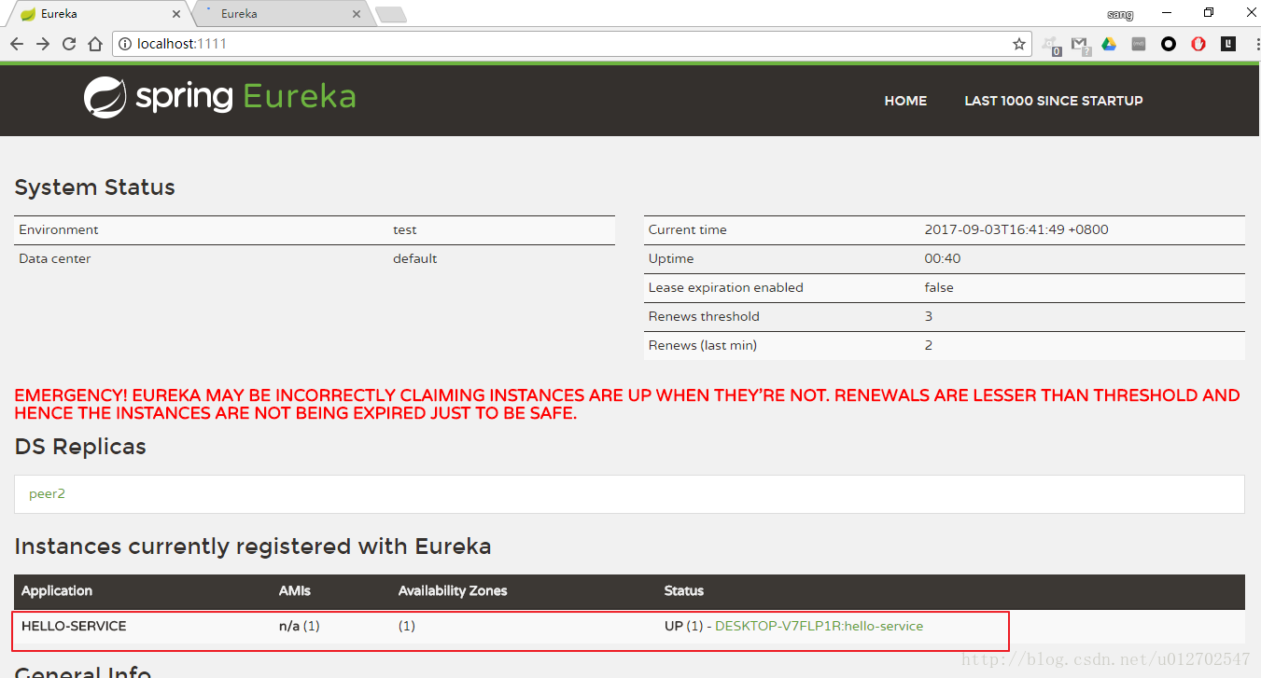Bookmark this page with the star icon

(x=1019, y=44)
